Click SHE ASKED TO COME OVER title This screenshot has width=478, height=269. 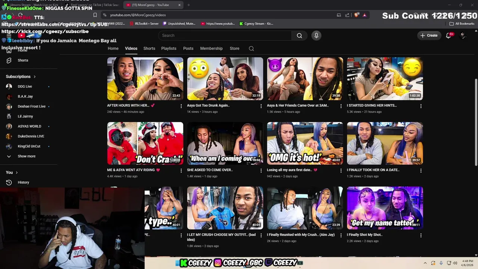pos(210,170)
